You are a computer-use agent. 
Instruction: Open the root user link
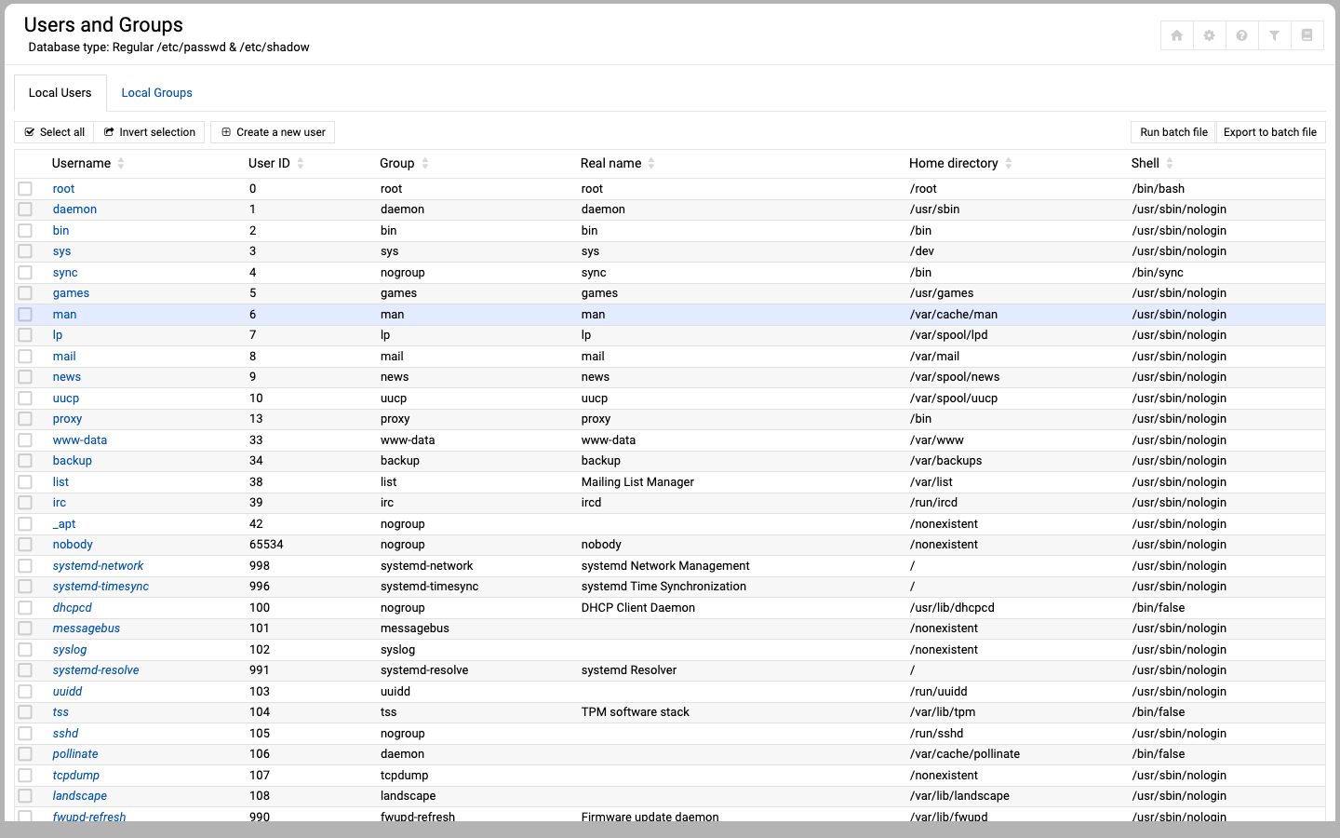pyautogui.click(x=63, y=189)
